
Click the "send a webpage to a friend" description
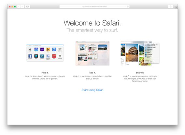(x=140, y=79)
